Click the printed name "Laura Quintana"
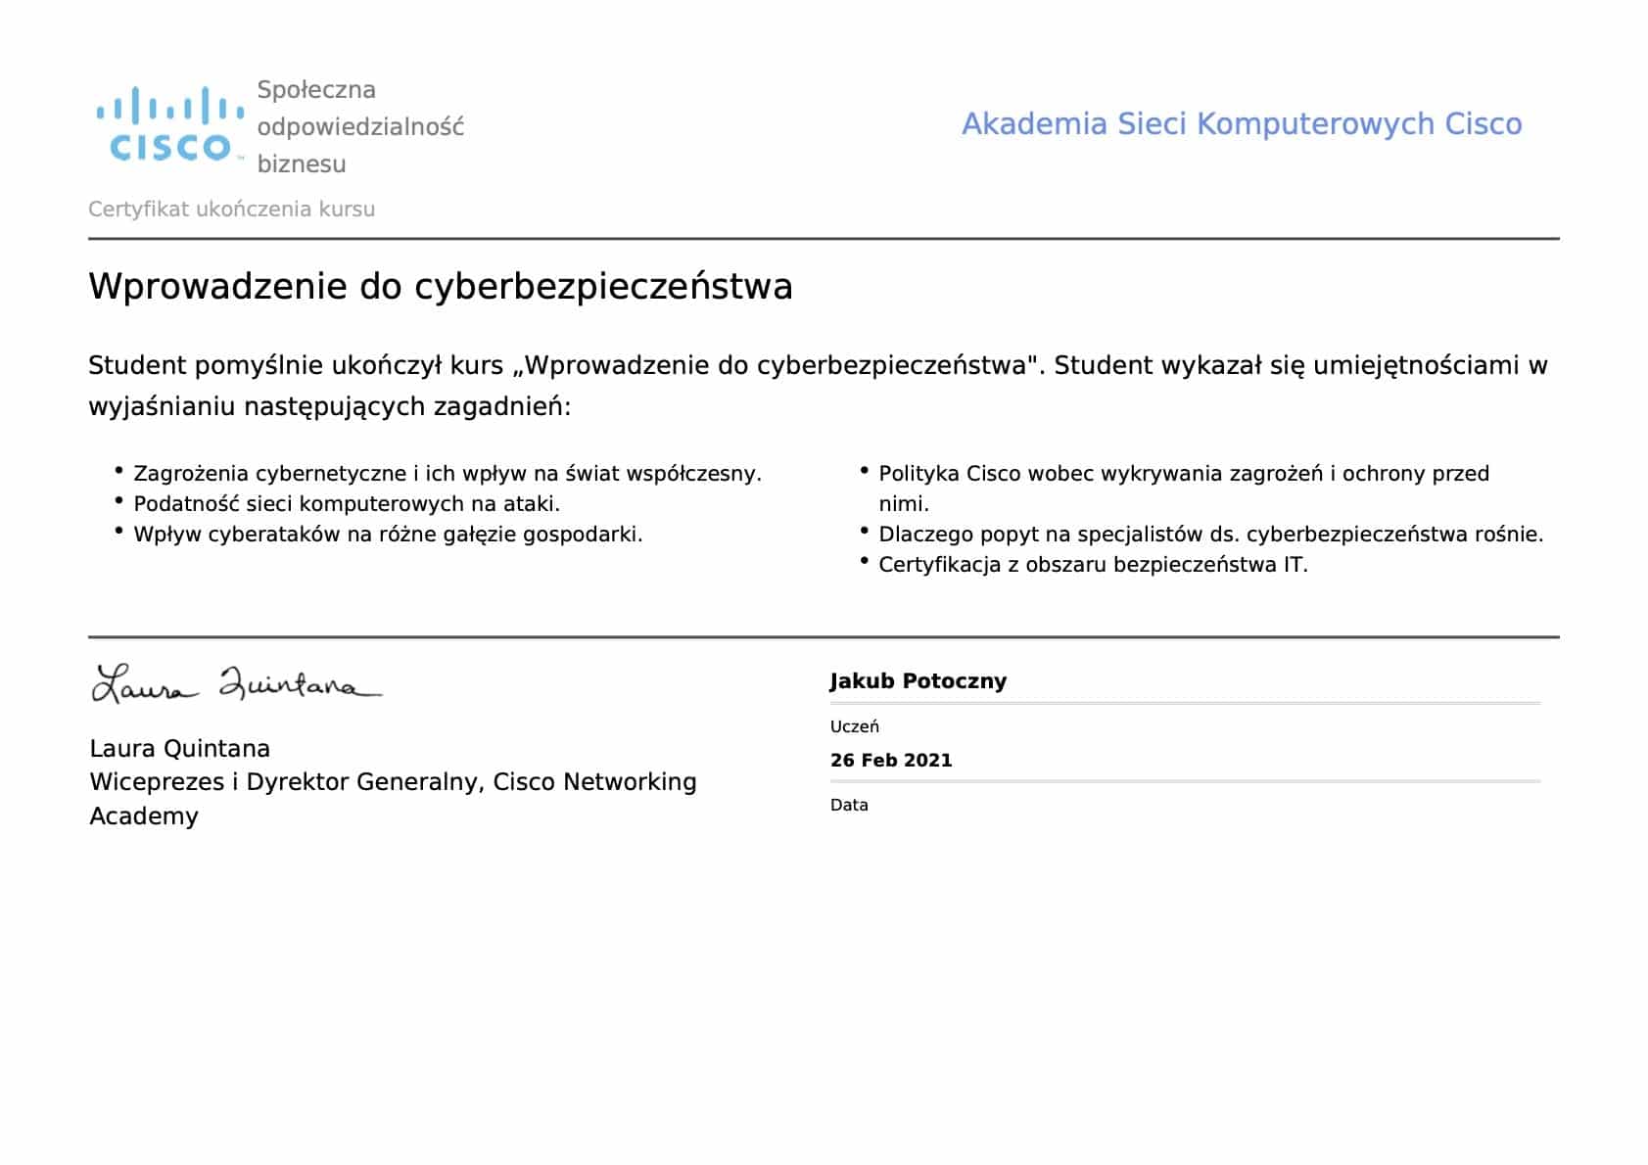 tap(179, 749)
